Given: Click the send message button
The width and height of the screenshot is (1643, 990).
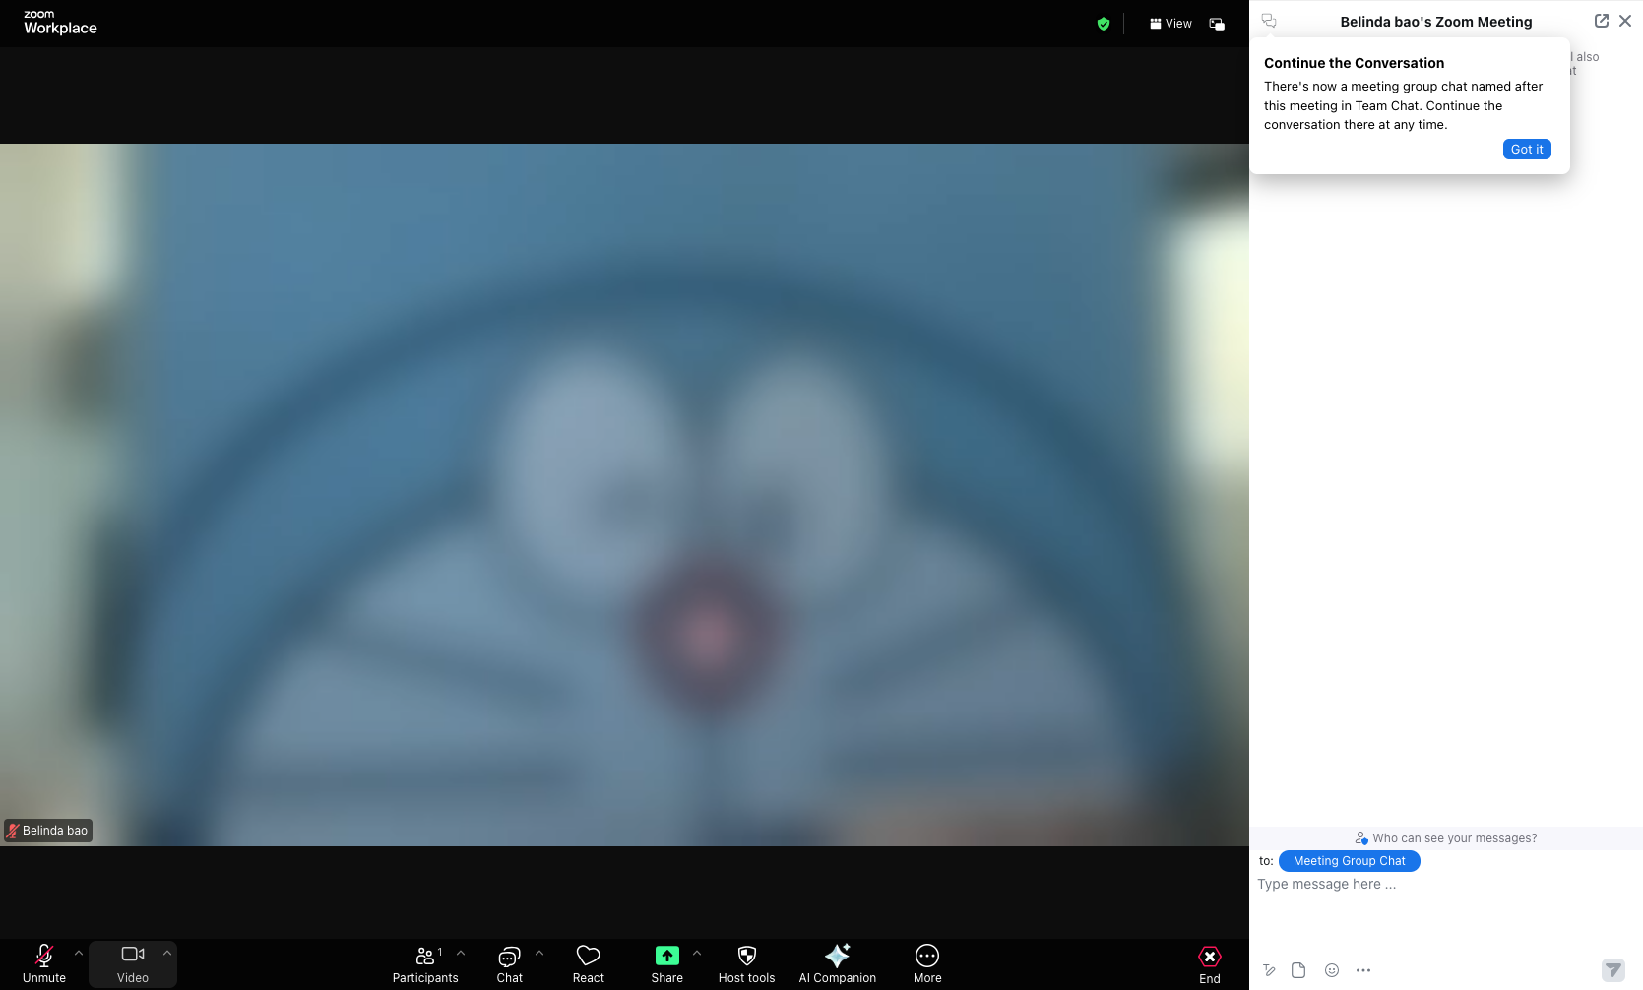Looking at the screenshot, I should 1613,970.
